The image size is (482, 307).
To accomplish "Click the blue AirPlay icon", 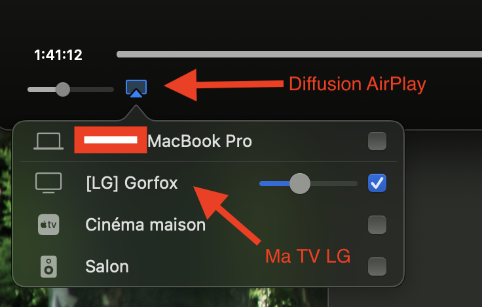I will pyautogui.click(x=136, y=88).
